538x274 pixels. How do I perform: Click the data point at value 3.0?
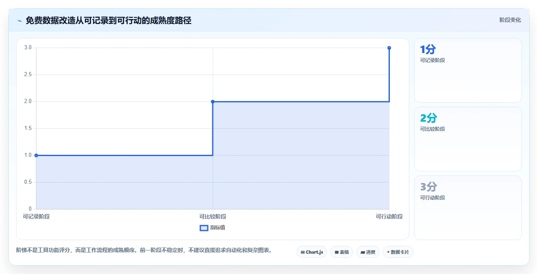[389, 48]
